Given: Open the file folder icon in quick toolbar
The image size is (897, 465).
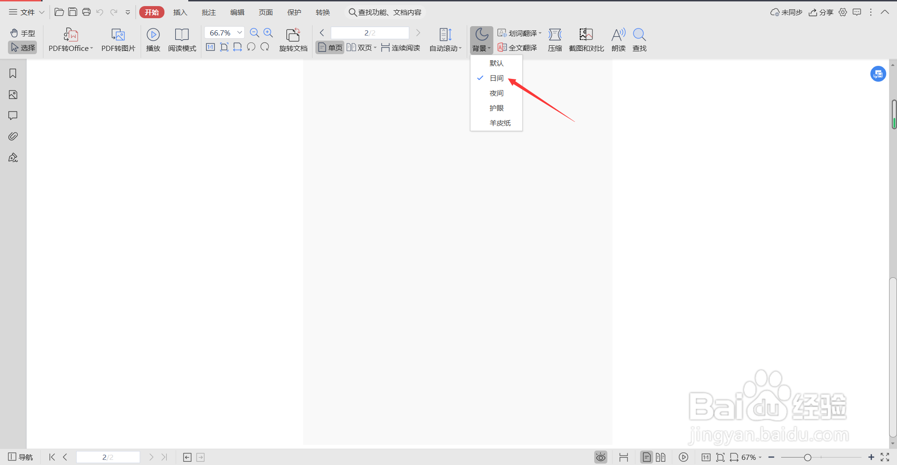Looking at the screenshot, I should (59, 12).
